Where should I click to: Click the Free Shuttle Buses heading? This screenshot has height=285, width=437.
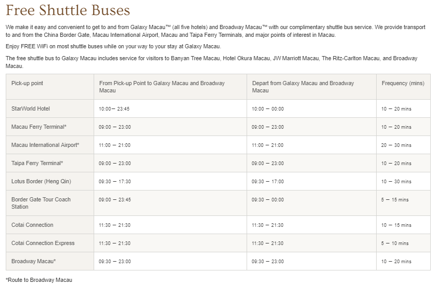(x=68, y=10)
